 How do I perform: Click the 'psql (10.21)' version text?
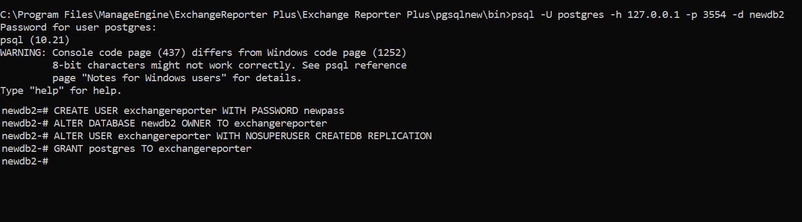[35, 40]
